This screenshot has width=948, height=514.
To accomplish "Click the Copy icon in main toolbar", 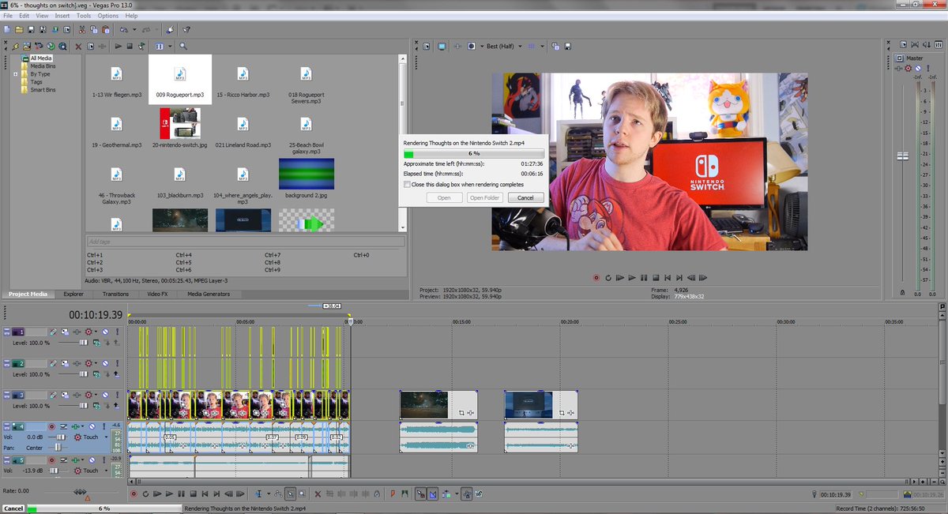I will [94, 29].
